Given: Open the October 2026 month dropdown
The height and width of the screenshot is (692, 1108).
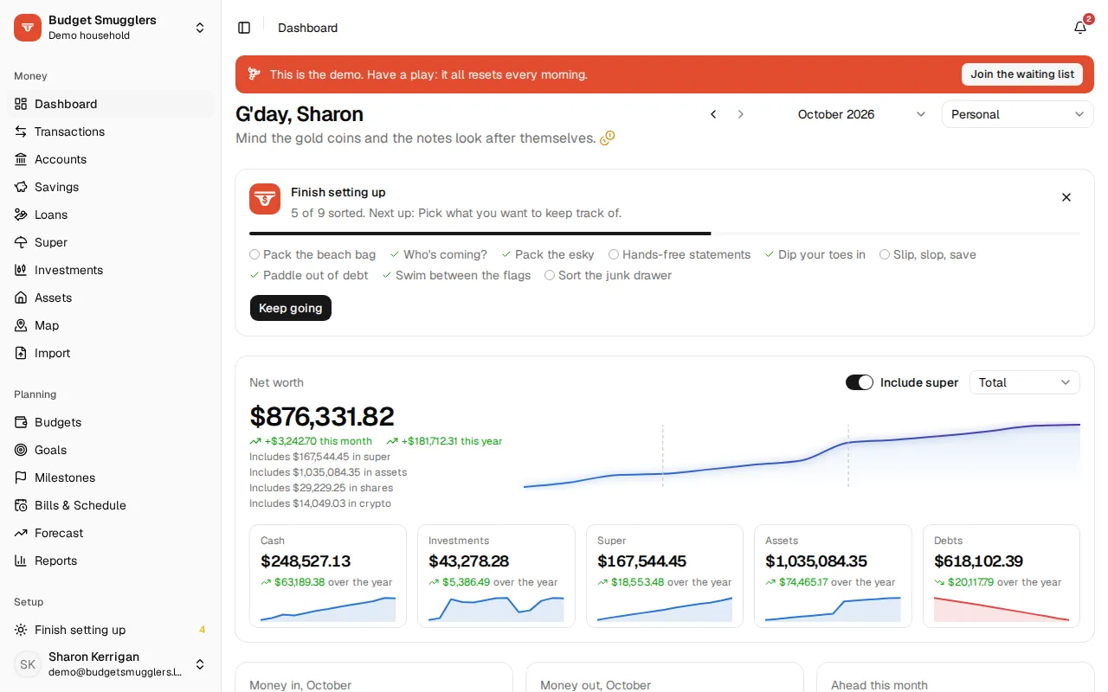Looking at the screenshot, I should coord(862,114).
